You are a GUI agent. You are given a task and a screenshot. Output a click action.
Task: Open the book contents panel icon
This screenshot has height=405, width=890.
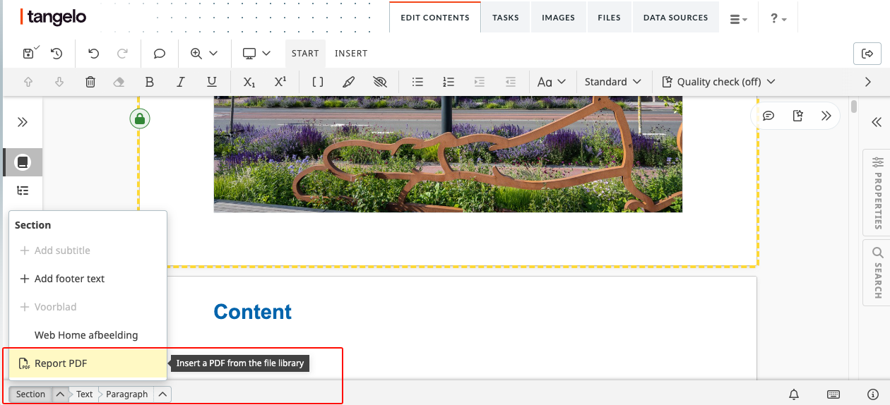point(23,162)
